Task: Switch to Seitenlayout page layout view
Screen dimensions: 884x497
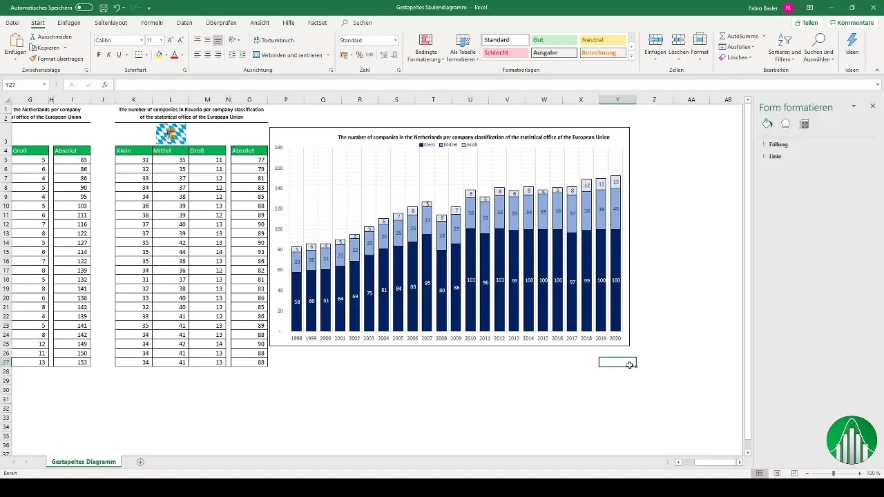Action: click(777, 473)
